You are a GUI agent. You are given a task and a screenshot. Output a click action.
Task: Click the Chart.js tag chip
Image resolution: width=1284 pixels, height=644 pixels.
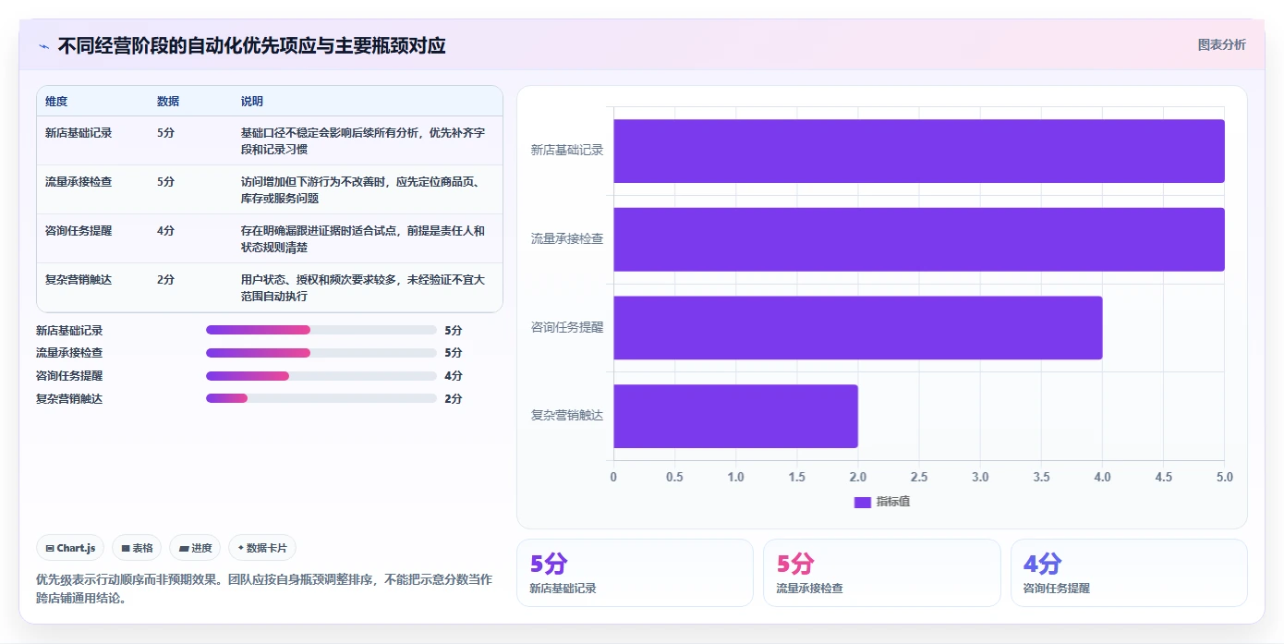click(71, 548)
